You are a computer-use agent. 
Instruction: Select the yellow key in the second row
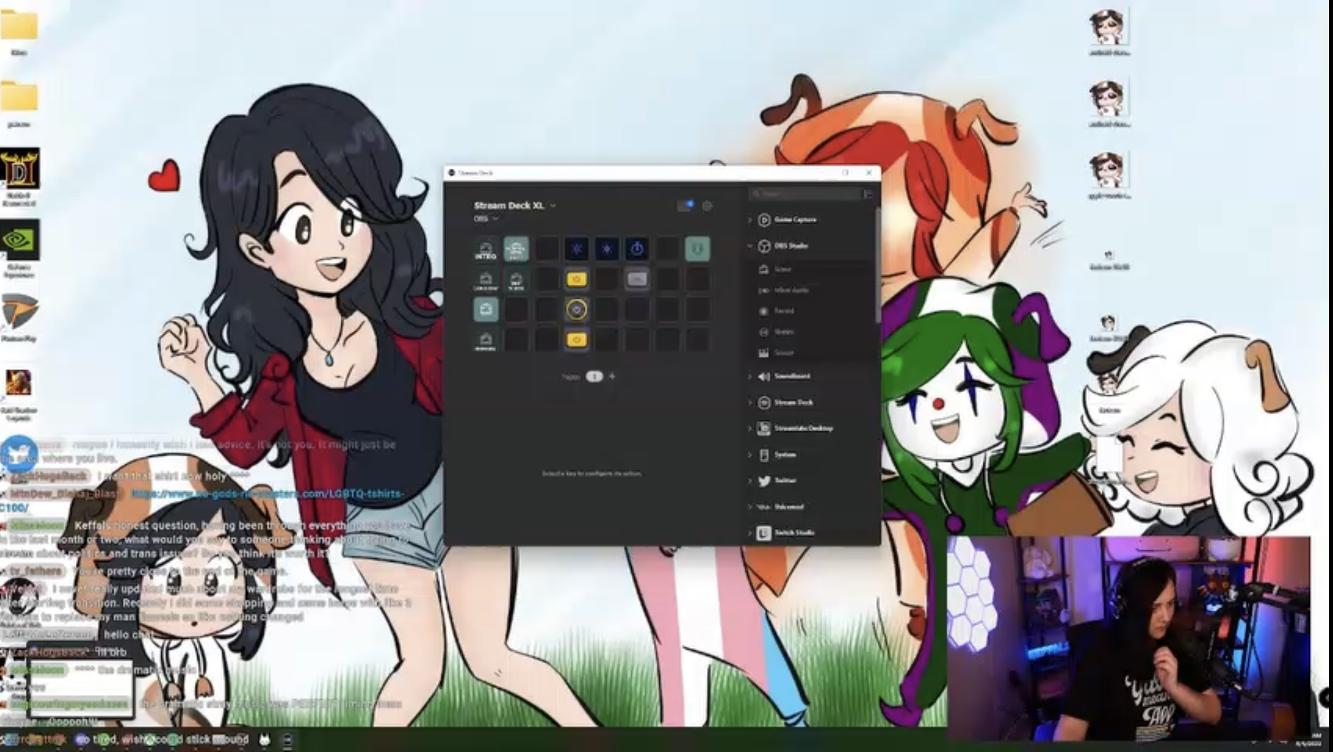(x=577, y=280)
